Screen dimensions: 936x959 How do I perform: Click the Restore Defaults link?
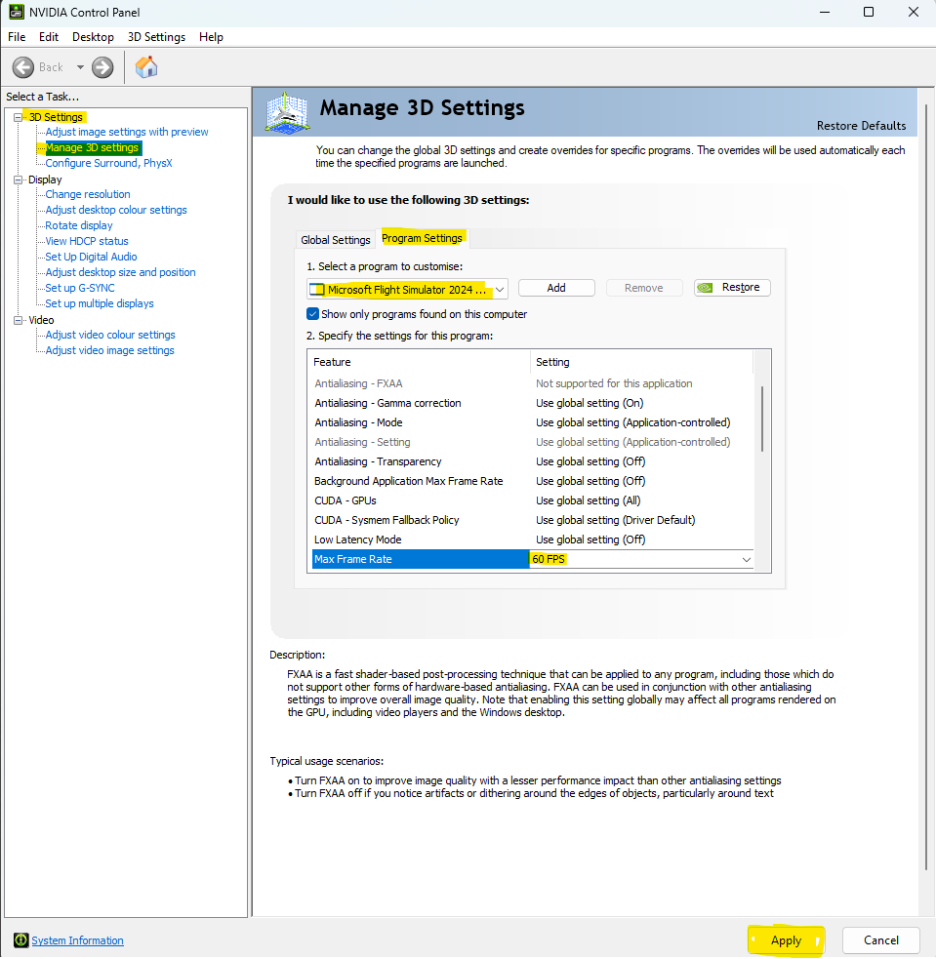[x=861, y=126]
